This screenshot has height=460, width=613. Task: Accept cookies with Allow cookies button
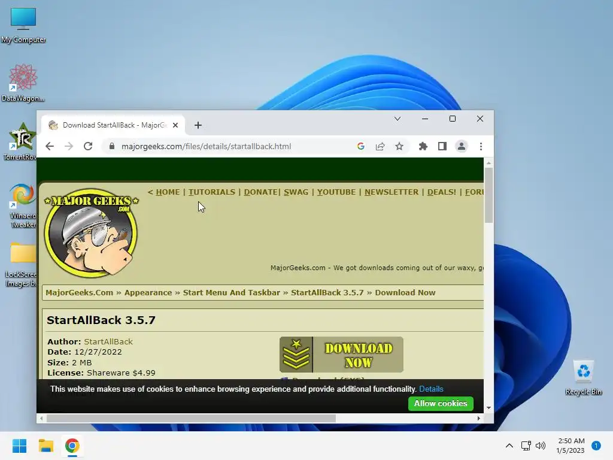click(441, 403)
